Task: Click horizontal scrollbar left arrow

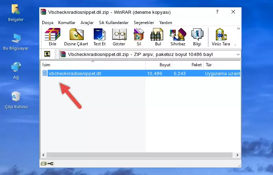Action: (43, 155)
